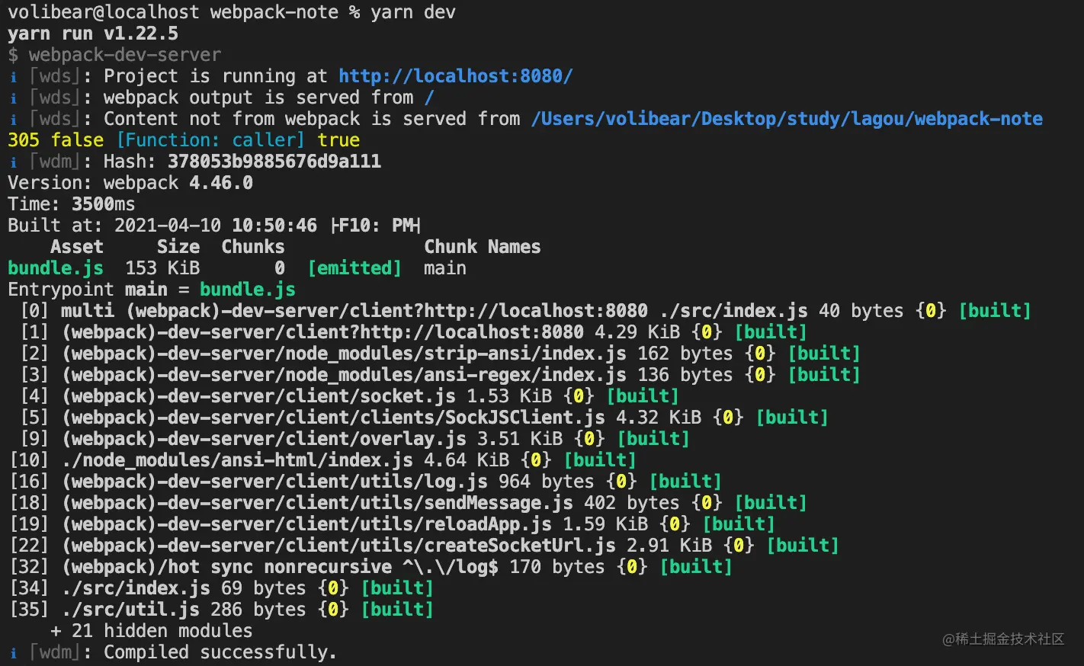Viewport: 1084px width, 666px height.
Task: Click "bundle.js" on the Entrypoint main line
Action: (248, 290)
